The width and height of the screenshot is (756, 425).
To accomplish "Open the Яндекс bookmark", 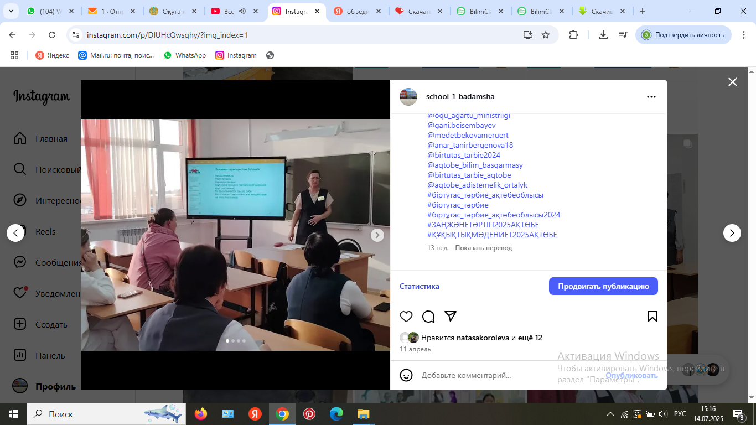I will [x=53, y=55].
